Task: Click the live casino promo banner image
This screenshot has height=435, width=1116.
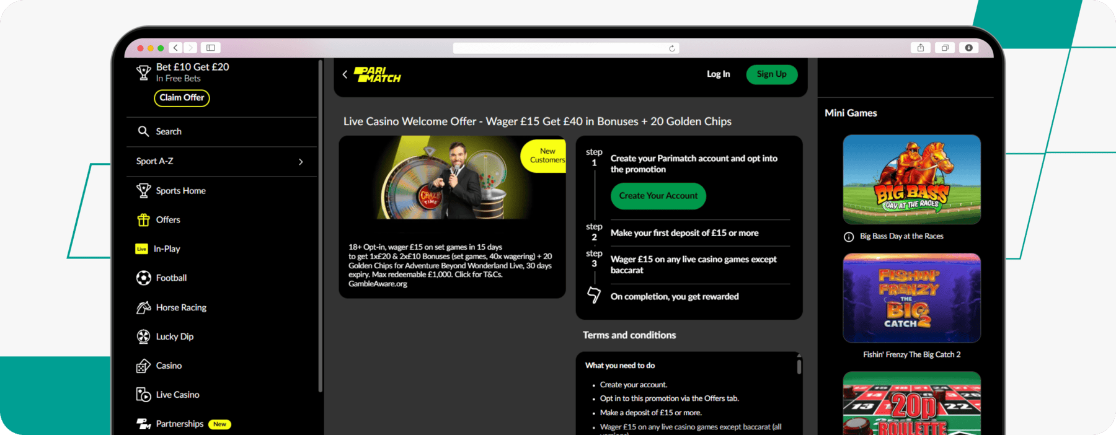Action: tap(452, 177)
